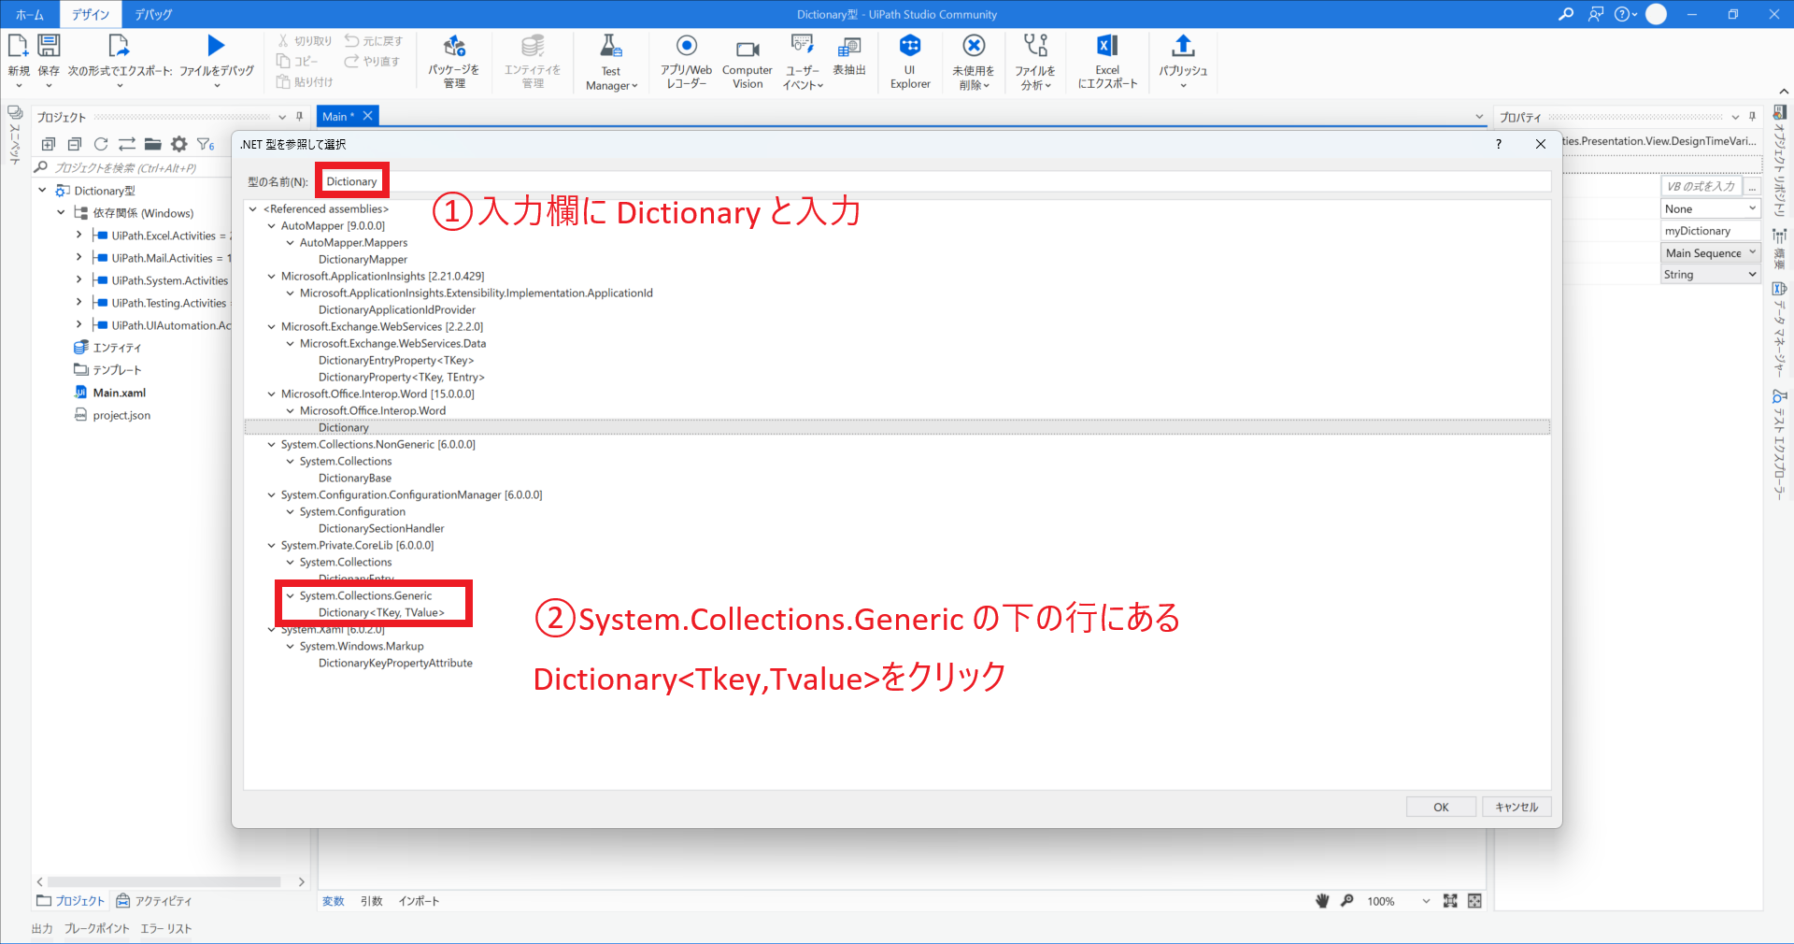Collapse the Referenced assemblies node
The width and height of the screenshot is (1794, 944).
(253, 209)
